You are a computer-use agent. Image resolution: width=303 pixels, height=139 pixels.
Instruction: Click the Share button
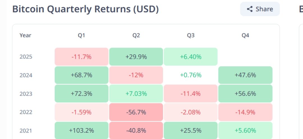(x=260, y=9)
